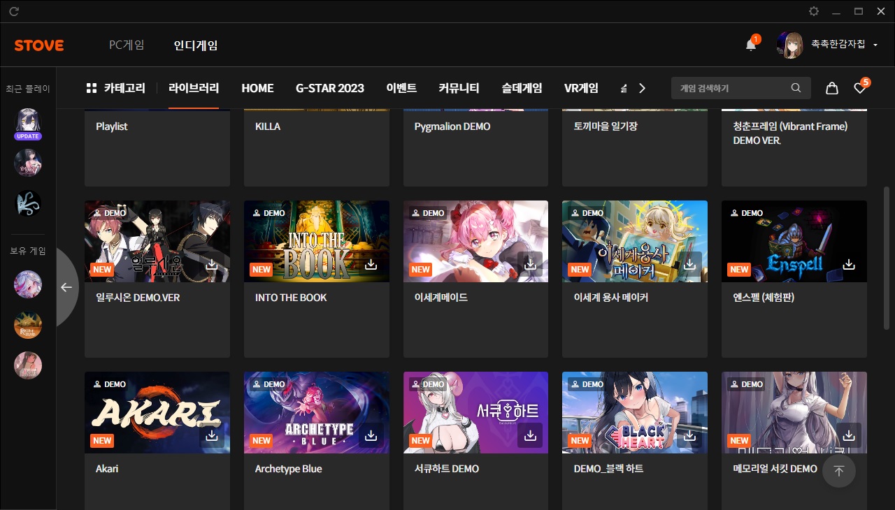
Task: Click the STOVE logo
Action: coord(39,45)
